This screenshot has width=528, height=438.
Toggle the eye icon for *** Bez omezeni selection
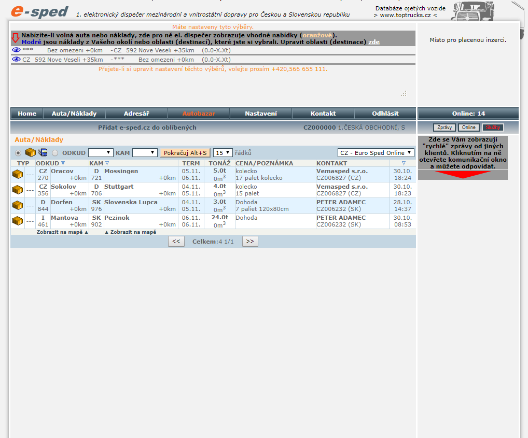[16, 50]
